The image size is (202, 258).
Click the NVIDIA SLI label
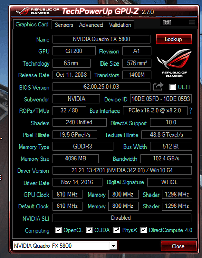pos(36,219)
